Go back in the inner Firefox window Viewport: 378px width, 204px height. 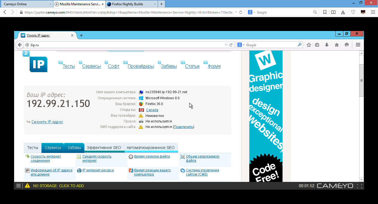[19, 45]
